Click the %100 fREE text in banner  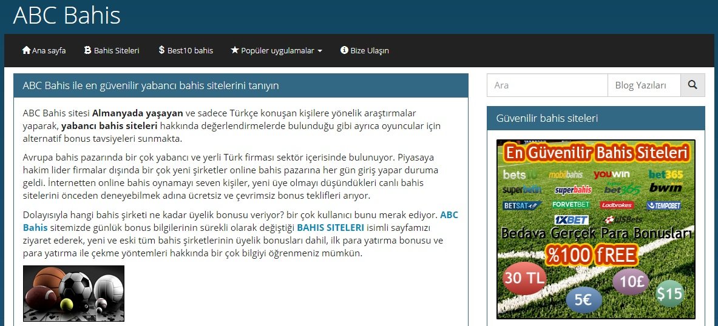point(592,255)
